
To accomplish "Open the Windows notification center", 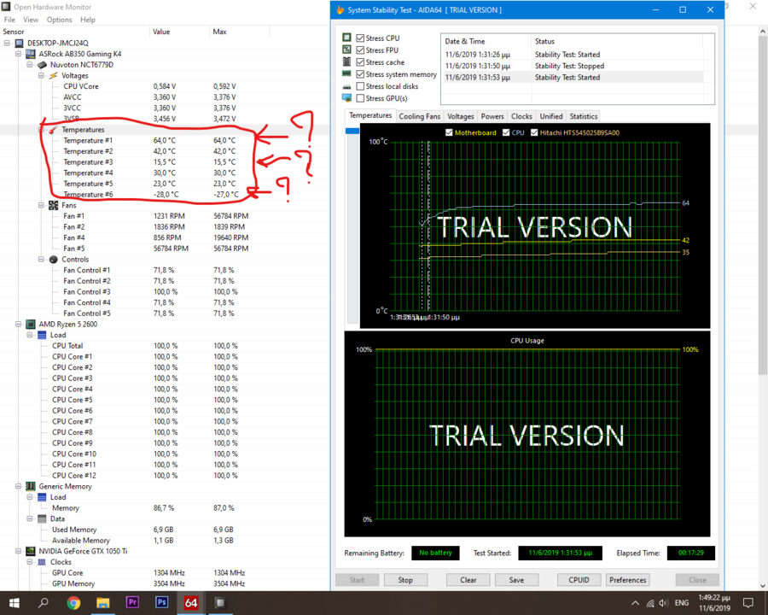I will 748,603.
